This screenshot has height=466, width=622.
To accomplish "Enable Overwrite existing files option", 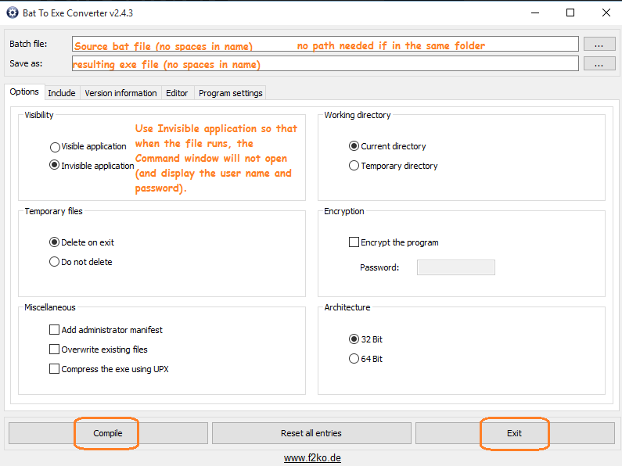I will pos(55,349).
